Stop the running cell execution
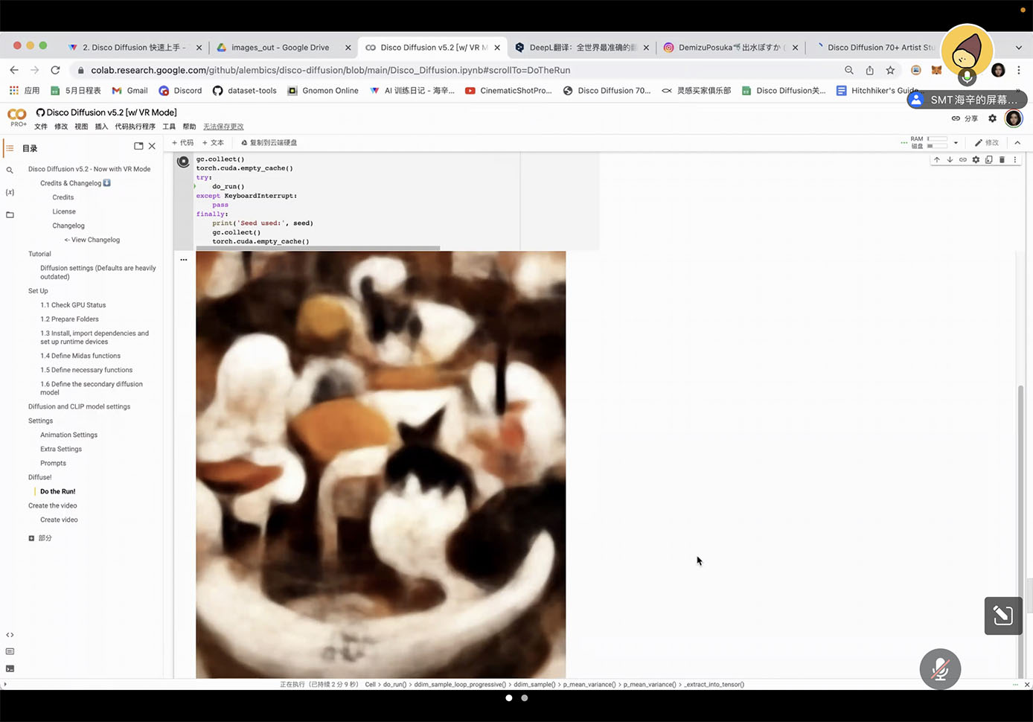 [183, 162]
